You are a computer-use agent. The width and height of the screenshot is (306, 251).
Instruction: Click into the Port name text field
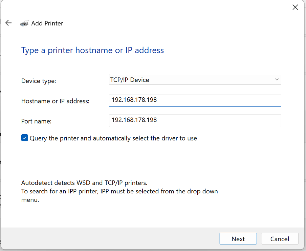point(195,121)
